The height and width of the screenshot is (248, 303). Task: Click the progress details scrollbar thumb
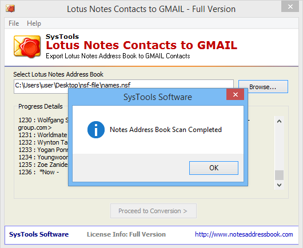tap(279, 175)
